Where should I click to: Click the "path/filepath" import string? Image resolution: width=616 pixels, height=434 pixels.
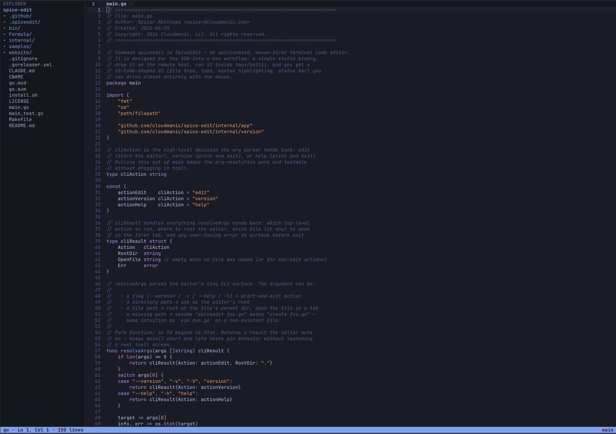(139, 113)
